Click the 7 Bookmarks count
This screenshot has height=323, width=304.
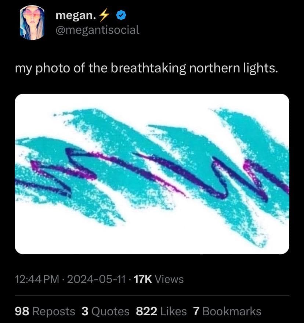pos(196,311)
